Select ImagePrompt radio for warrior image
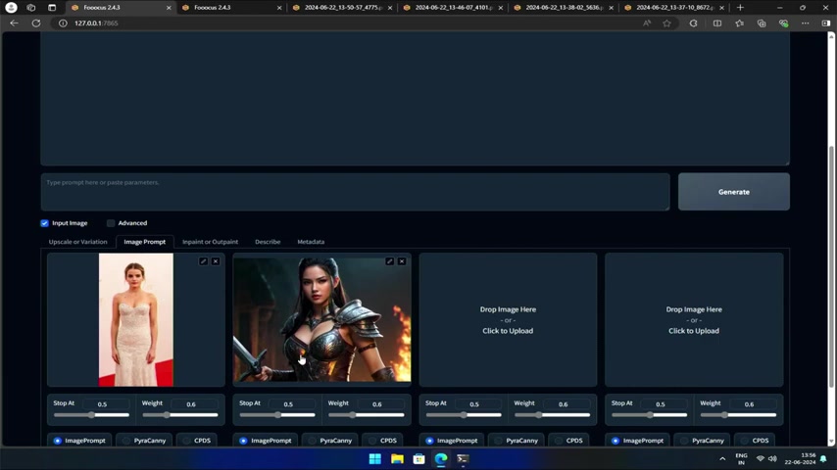 click(243, 441)
